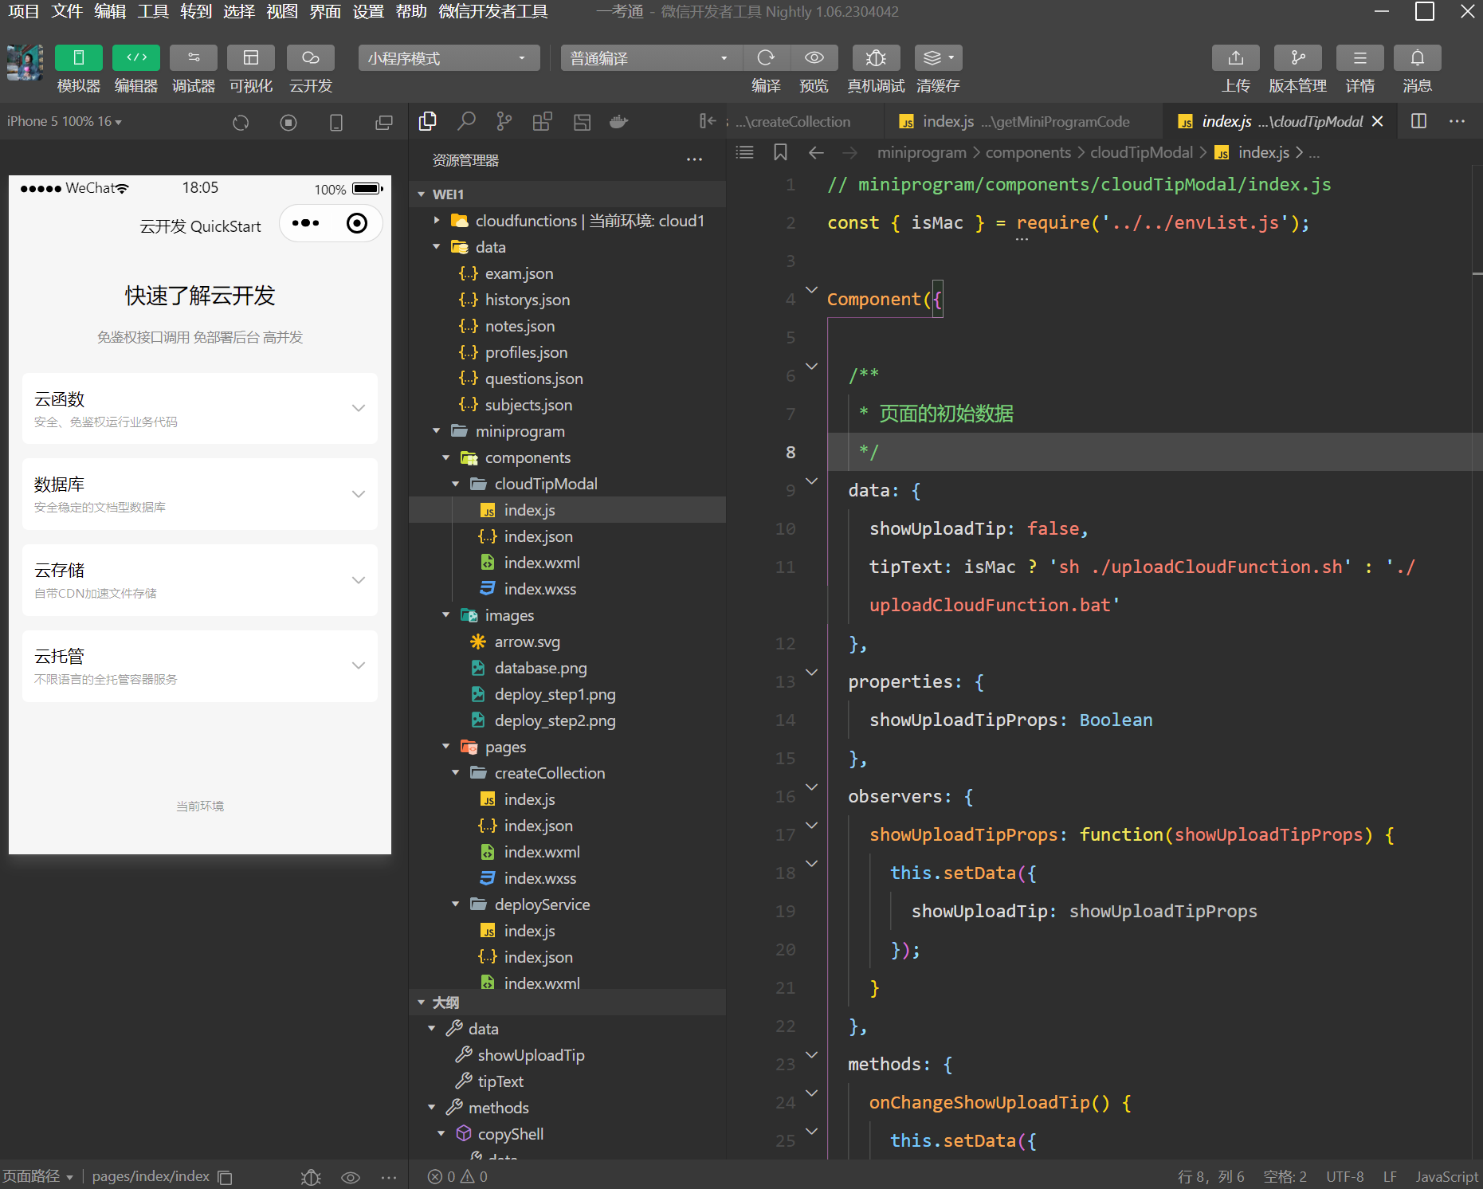The height and width of the screenshot is (1189, 1483).
Task: Open questions.json in the file tree
Action: pyautogui.click(x=533, y=379)
